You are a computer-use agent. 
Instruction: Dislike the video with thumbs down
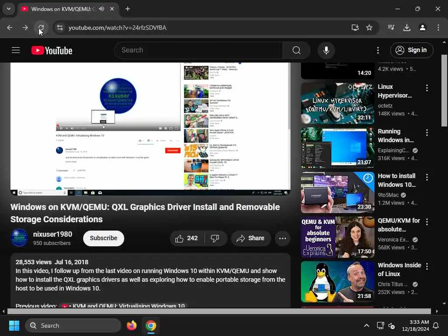click(215, 238)
